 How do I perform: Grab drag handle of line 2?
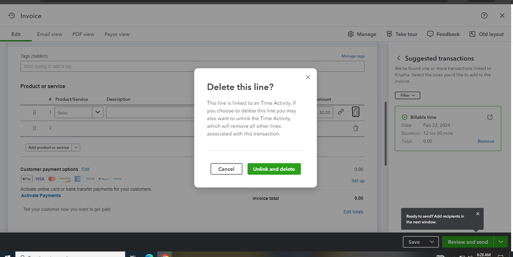coord(34,128)
